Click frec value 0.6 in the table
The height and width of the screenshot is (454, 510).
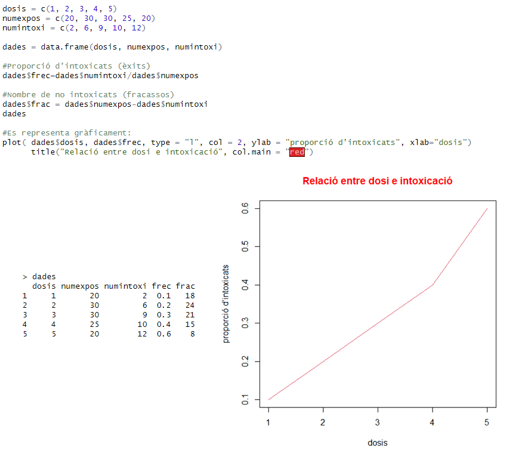[163, 334]
